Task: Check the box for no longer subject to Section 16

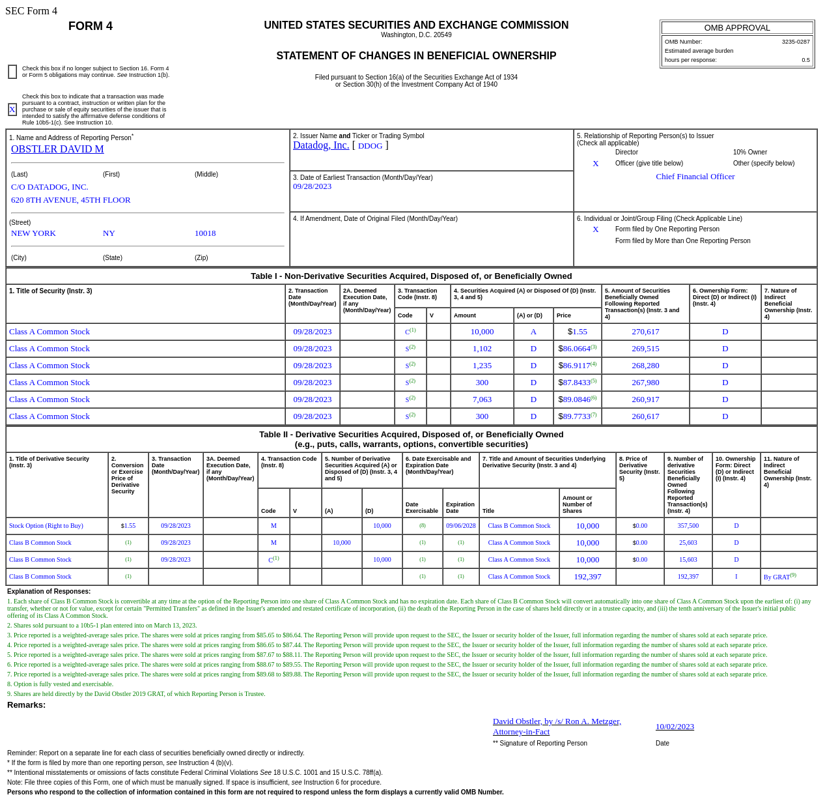Action: [12, 72]
